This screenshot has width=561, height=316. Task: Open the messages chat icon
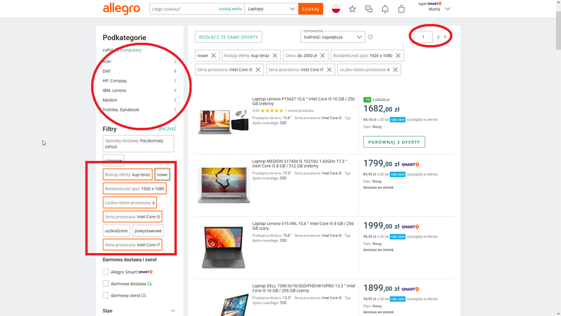[x=368, y=9]
